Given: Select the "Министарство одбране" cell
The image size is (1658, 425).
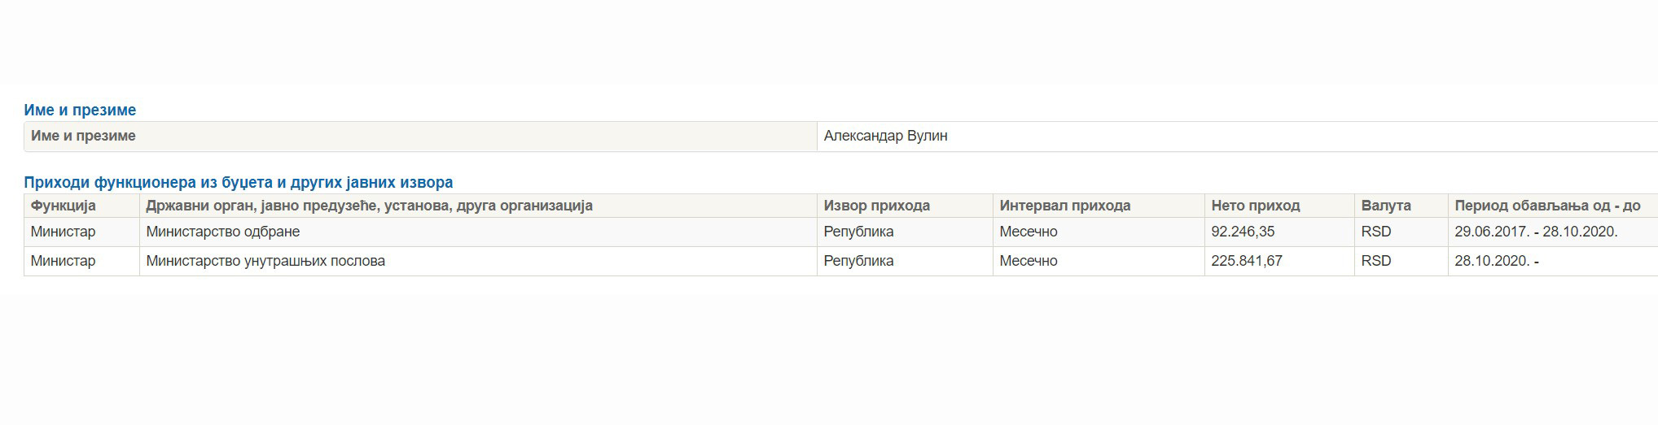Looking at the screenshot, I should click(x=222, y=232).
